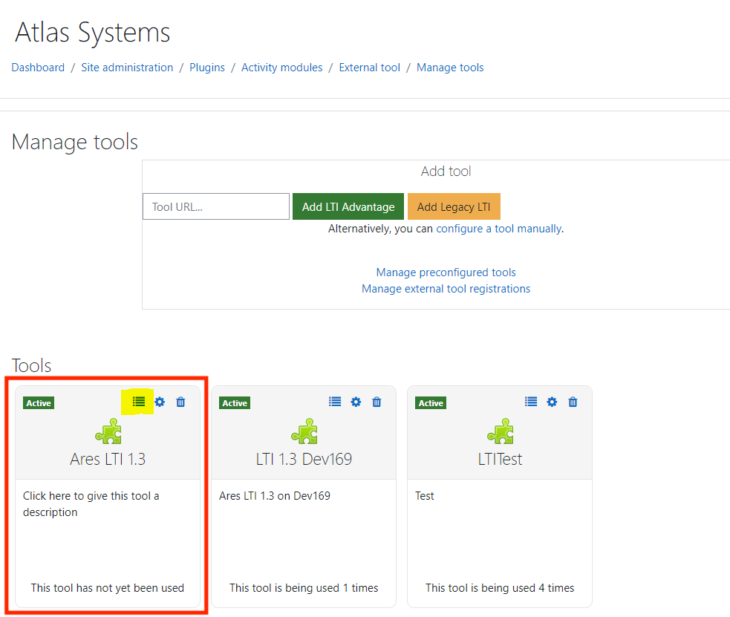
Task: Open Manage external tool registrations link
Action: (446, 289)
